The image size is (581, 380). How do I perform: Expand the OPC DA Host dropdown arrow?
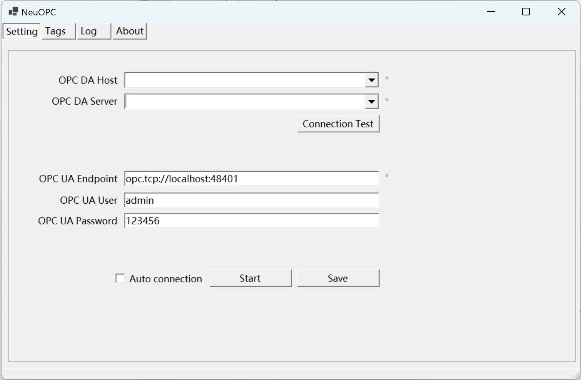click(x=371, y=80)
